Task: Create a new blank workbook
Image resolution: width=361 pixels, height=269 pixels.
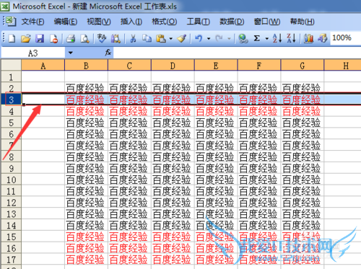Action: [12, 38]
